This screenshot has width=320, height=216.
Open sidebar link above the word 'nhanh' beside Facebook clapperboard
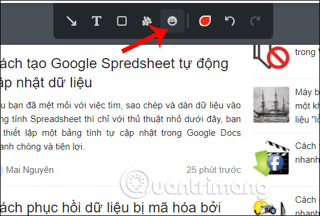307,153
